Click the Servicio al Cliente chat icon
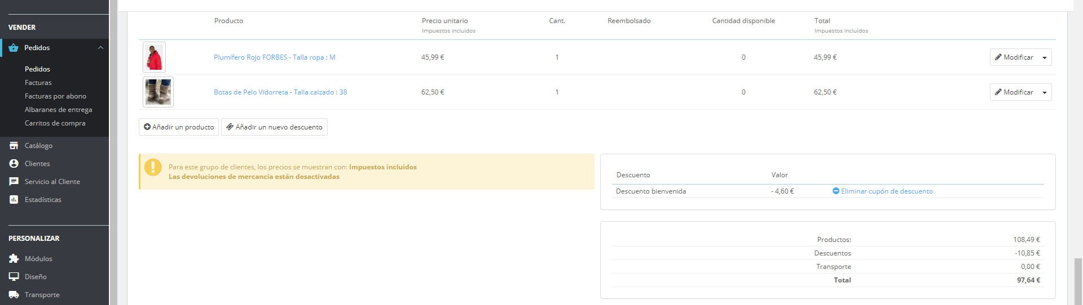The height and width of the screenshot is (305, 1083). (14, 182)
